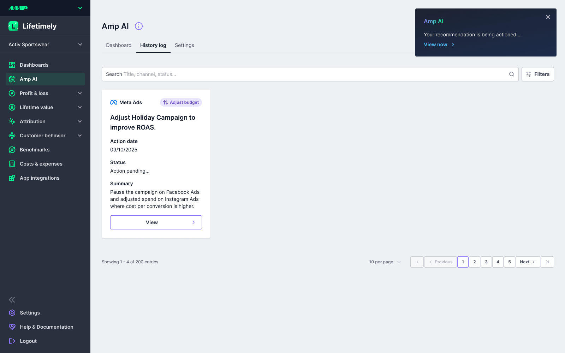Click the Showing 1 - 4 of 200 entries text
Screen dimensions: 565x353
(130, 262)
